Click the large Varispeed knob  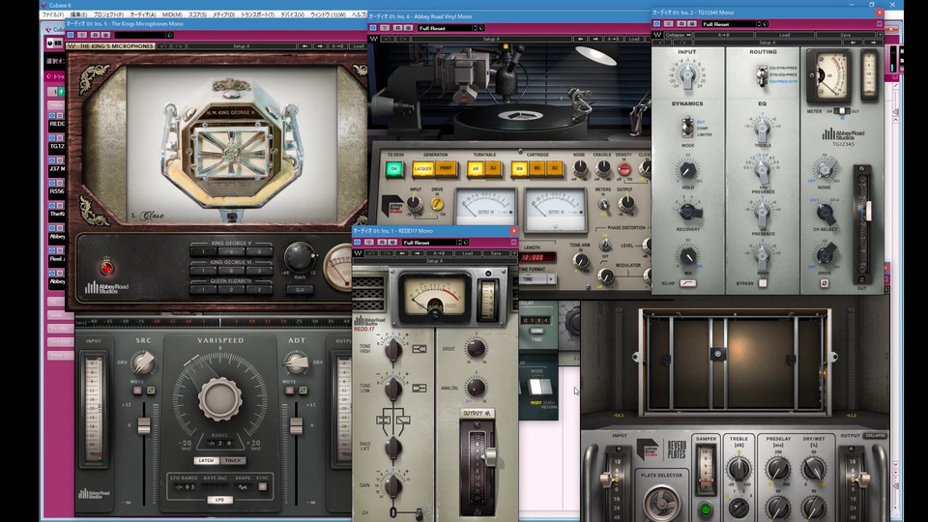coord(219,398)
